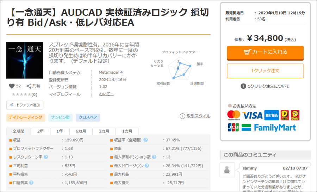
Task: Click the クロスペア tag
Action: (88, 117)
